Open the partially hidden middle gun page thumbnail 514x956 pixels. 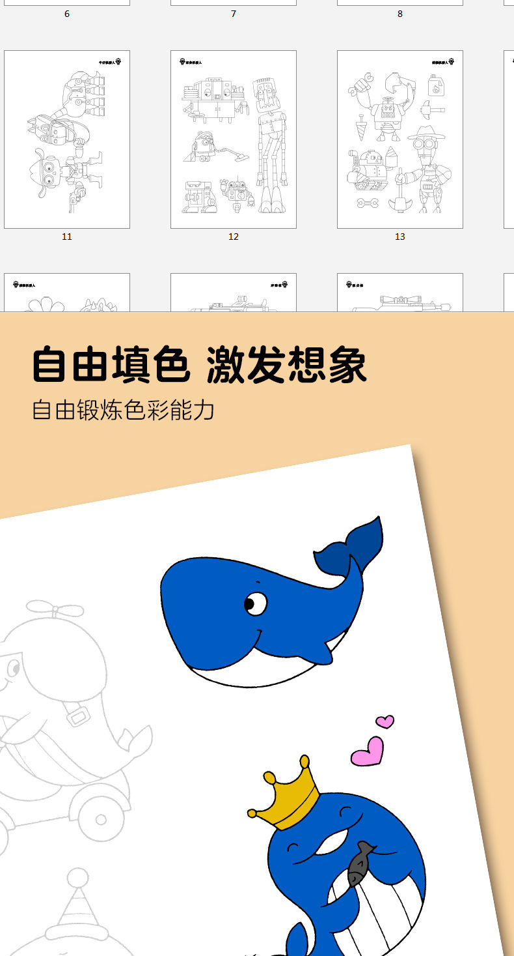tap(234, 293)
